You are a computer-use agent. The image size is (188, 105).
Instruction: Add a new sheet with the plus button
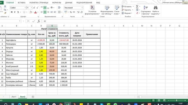pos(33,97)
